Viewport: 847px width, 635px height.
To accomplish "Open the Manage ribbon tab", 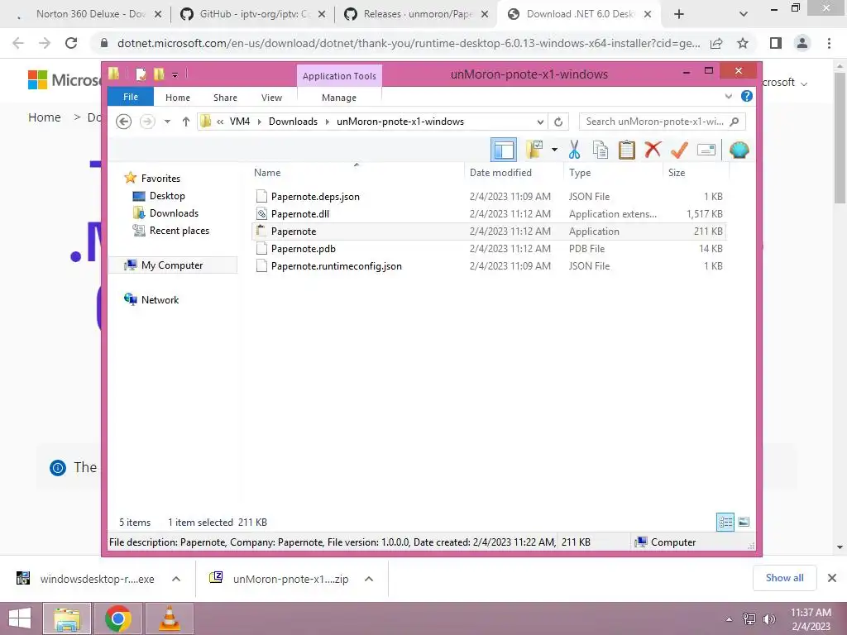I will pos(339,98).
